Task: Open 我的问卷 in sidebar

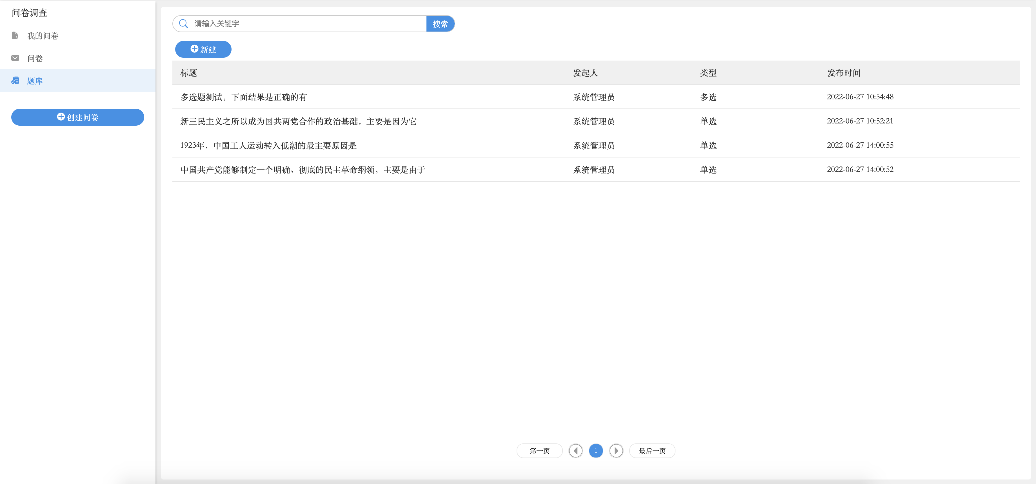Action: pos(43,36)
